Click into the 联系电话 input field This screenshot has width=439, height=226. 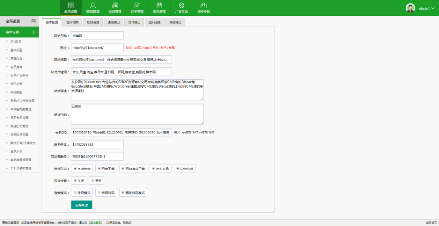click(x=98, y=145)
